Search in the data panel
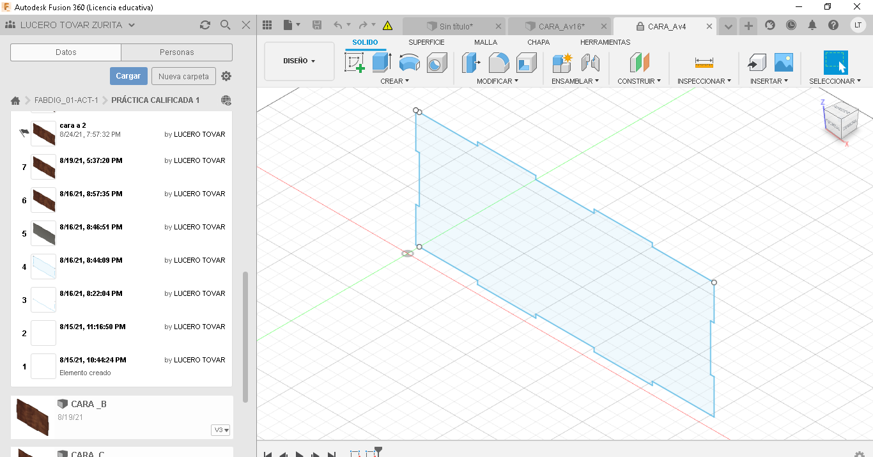The height and width of the screenshot is (457, 873). coord(225,25)
